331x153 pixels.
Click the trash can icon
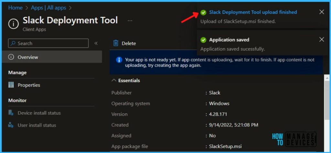point(116,43)
